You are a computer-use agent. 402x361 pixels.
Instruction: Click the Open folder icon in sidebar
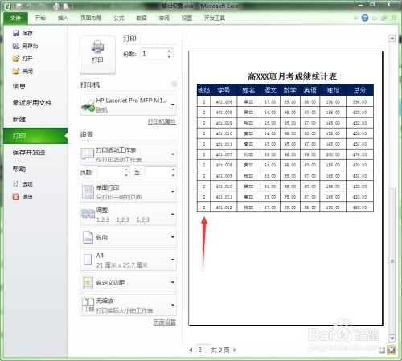[16, 59]
